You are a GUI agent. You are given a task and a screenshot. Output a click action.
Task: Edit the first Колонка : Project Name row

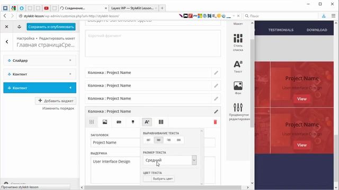(216, 73)
